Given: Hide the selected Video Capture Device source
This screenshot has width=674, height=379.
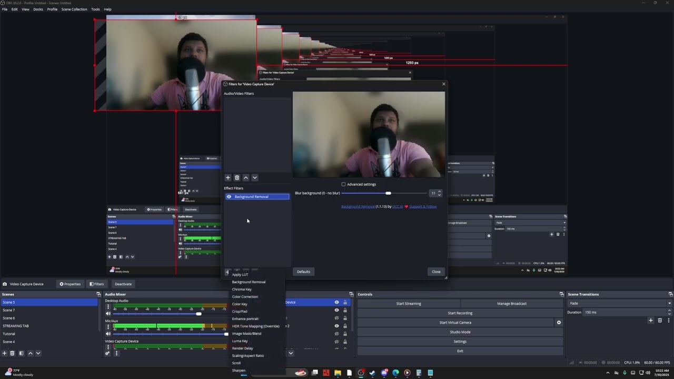Looking at the screenshot, I should point(336,302).
